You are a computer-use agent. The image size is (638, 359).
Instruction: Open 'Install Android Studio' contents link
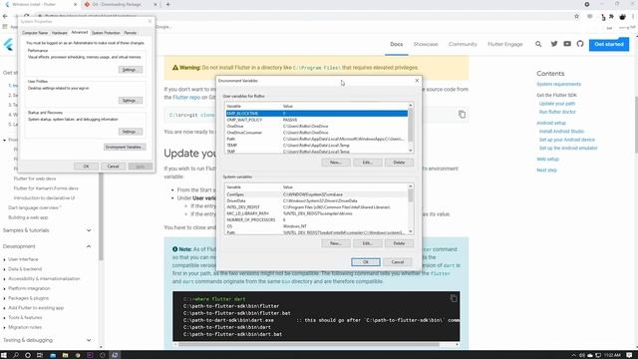[561, 132]
